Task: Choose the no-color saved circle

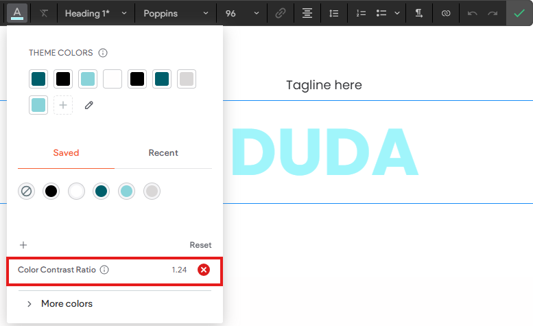Action: [26, 191]
